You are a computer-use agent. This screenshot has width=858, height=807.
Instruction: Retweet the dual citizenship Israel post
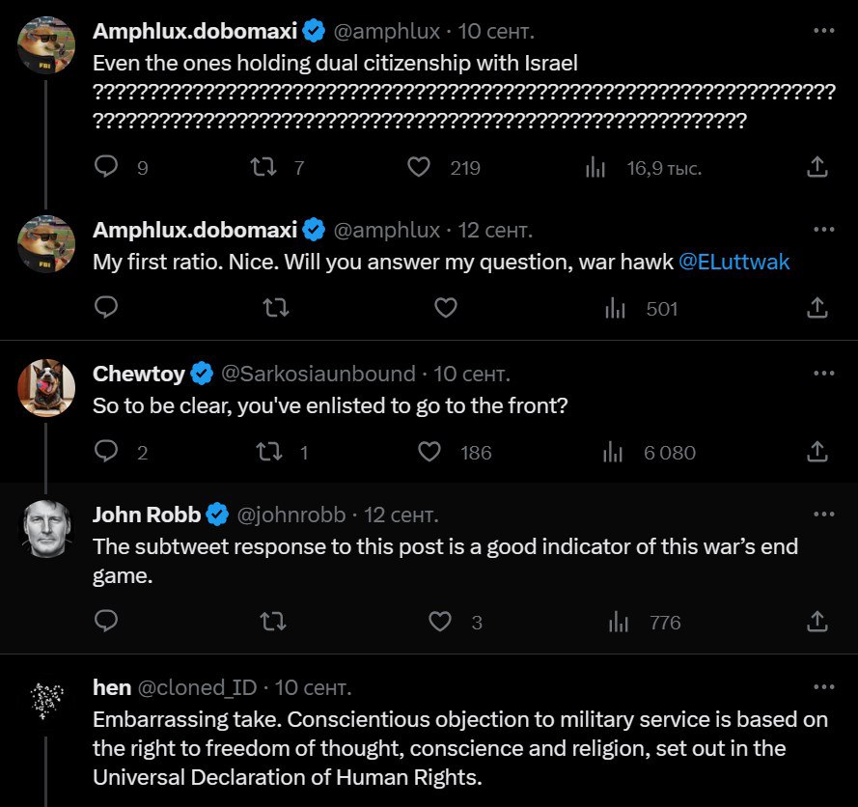click(x=262, y=167)
